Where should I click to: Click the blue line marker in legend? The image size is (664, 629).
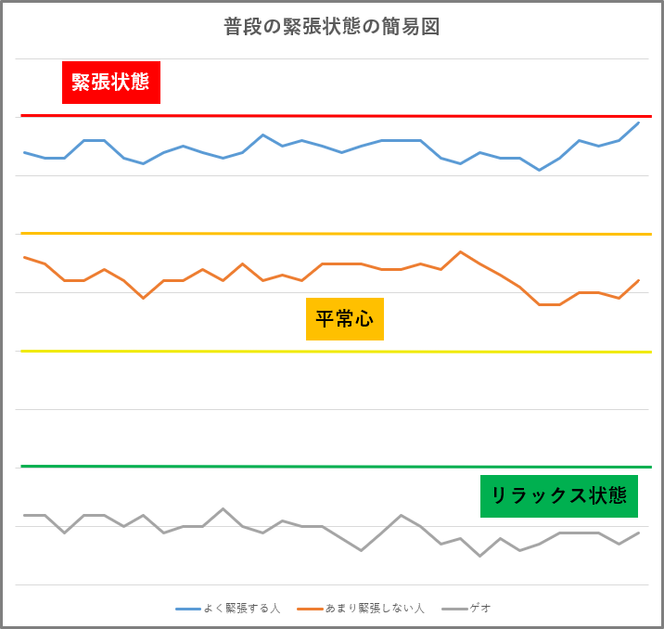pyautogui.click(x=187, y=610)
